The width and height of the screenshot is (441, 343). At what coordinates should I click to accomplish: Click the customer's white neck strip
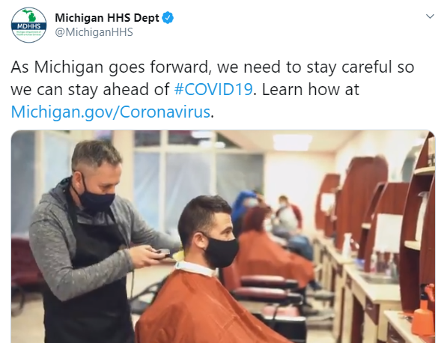pos(195,268)
